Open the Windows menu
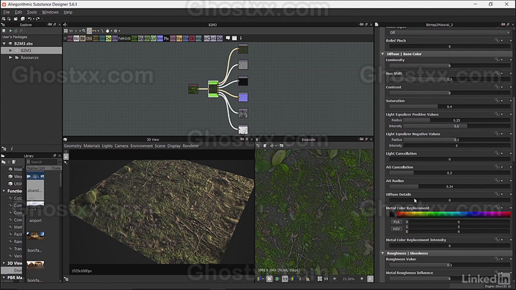The image size is (516, 290). [x=50, y=12]
